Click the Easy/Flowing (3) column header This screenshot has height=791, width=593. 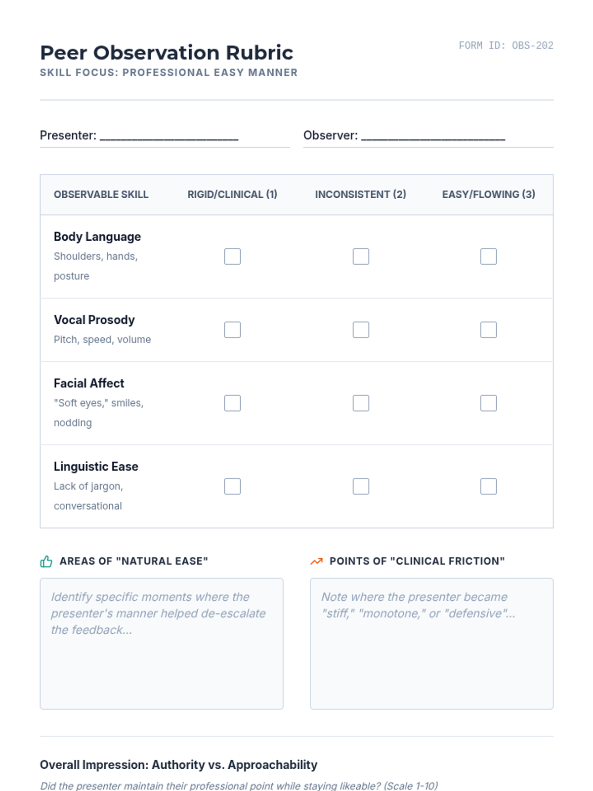(x=488, y=194)
